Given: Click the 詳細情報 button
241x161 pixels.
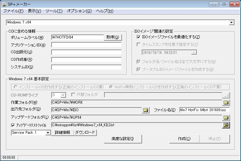Looking at the screenshot, I should coord(63,132).
